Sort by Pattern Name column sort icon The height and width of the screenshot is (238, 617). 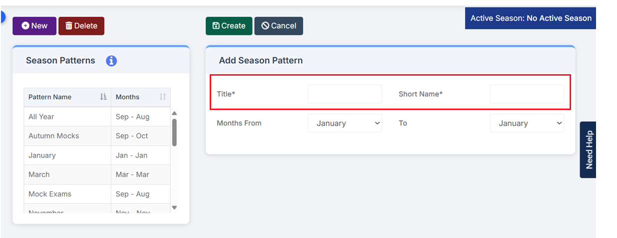click(103, 97)
